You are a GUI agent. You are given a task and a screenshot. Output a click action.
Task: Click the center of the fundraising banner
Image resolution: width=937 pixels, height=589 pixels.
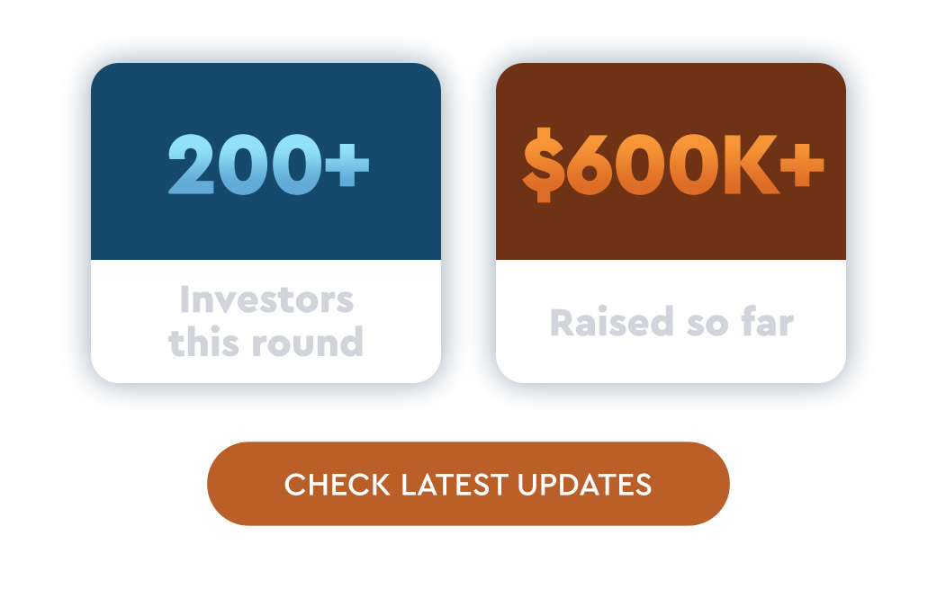tap(468, 225)
